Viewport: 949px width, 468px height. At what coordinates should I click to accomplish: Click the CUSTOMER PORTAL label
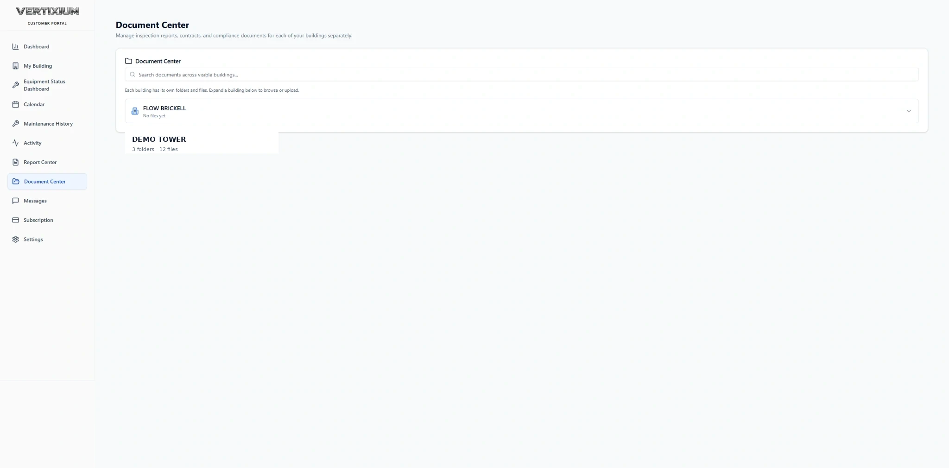pyautogui.click(x=47, y=23)
